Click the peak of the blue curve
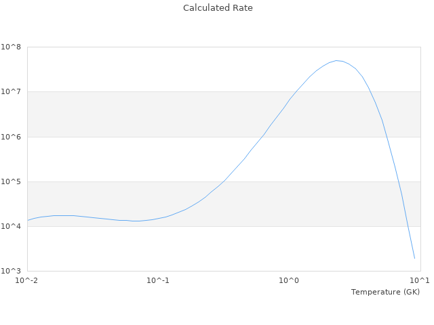Viewport: 434px width, 325px height. (x=337, y=60)
